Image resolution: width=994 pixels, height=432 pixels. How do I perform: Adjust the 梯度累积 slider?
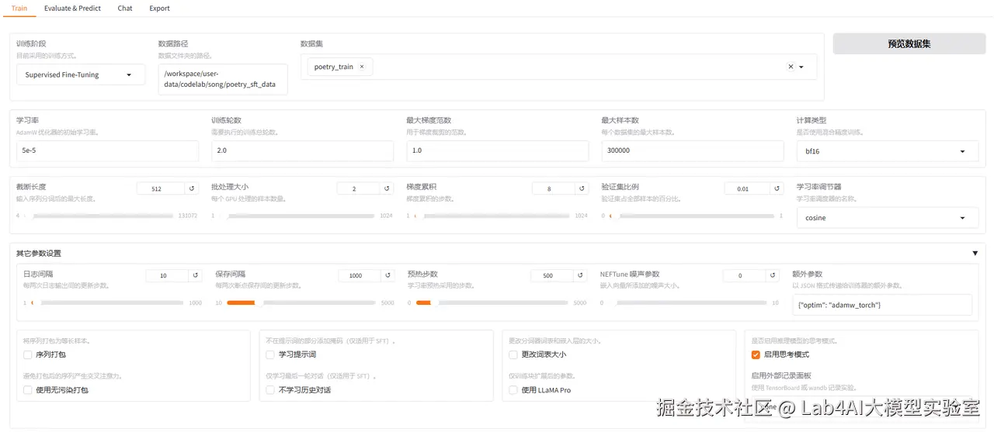click(x=492, y=216)
